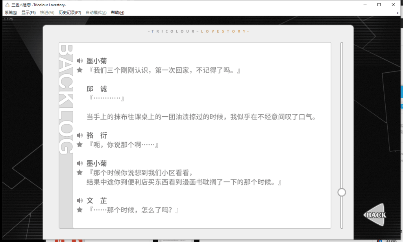Click the speaker name 文 芷
403x242 pixels.
pos(97,201)
